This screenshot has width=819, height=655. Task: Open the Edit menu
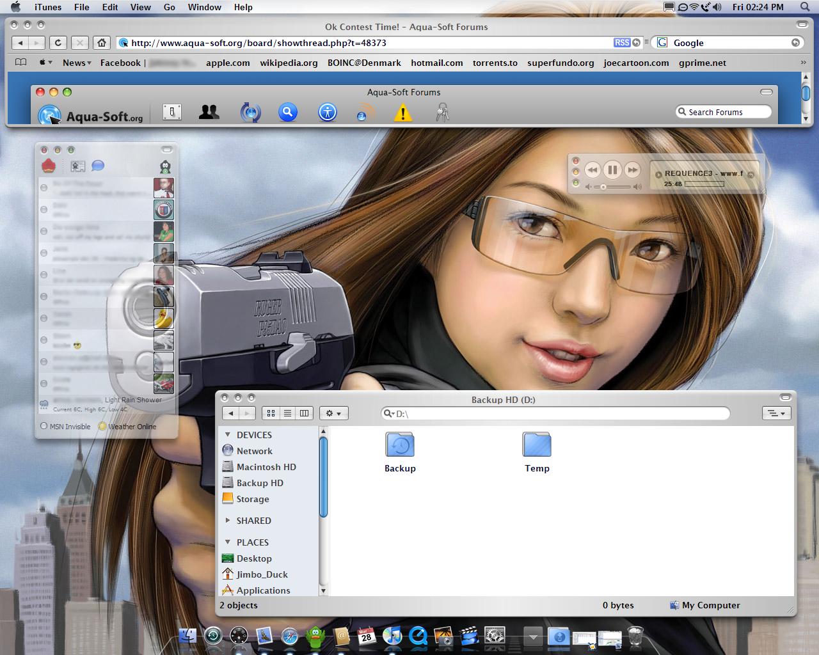[110, 7]
